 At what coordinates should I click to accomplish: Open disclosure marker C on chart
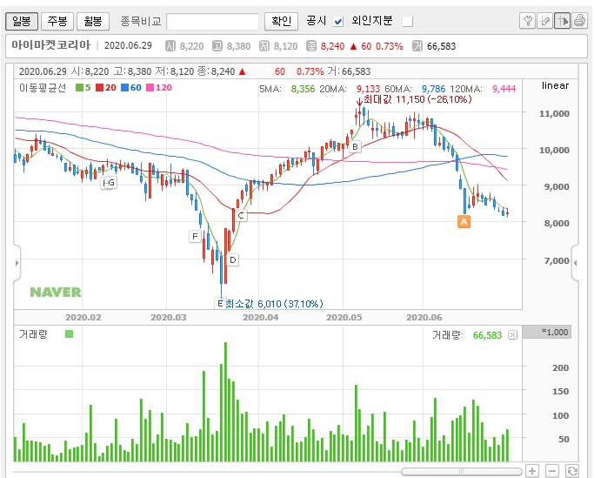(x=241, y=215)
